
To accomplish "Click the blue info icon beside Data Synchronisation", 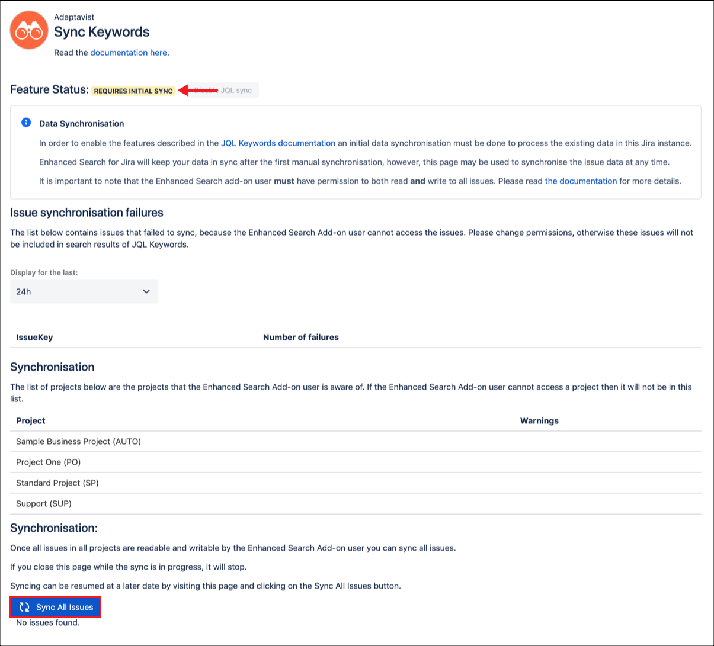I will (x=26, y=123).
